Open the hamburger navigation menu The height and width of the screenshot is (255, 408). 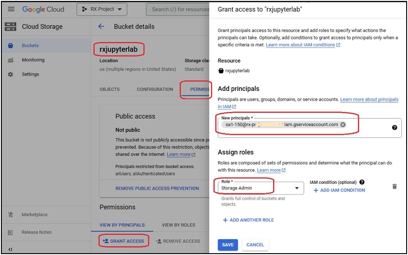(11, 9)
